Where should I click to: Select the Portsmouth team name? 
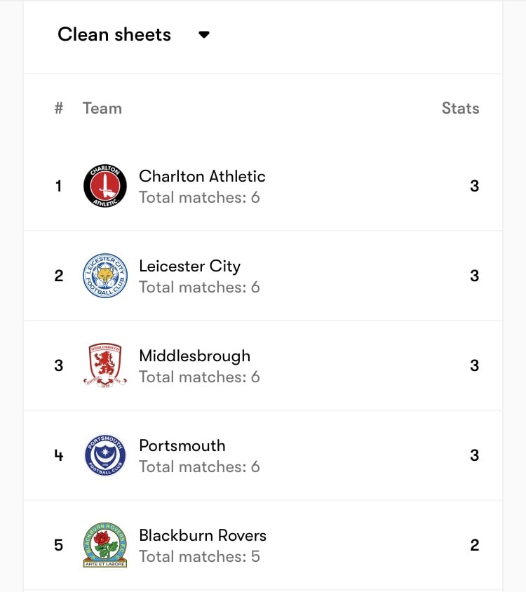[182, 446]
